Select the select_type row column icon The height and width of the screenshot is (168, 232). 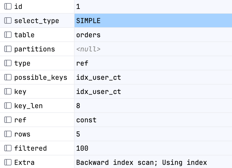(8, 20)
